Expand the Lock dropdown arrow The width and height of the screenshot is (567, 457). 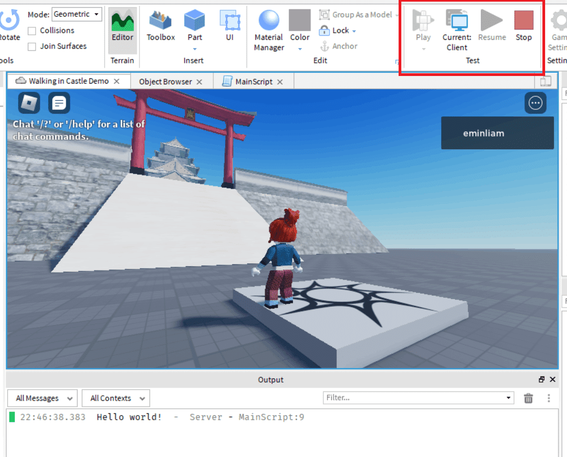(354, 31)
